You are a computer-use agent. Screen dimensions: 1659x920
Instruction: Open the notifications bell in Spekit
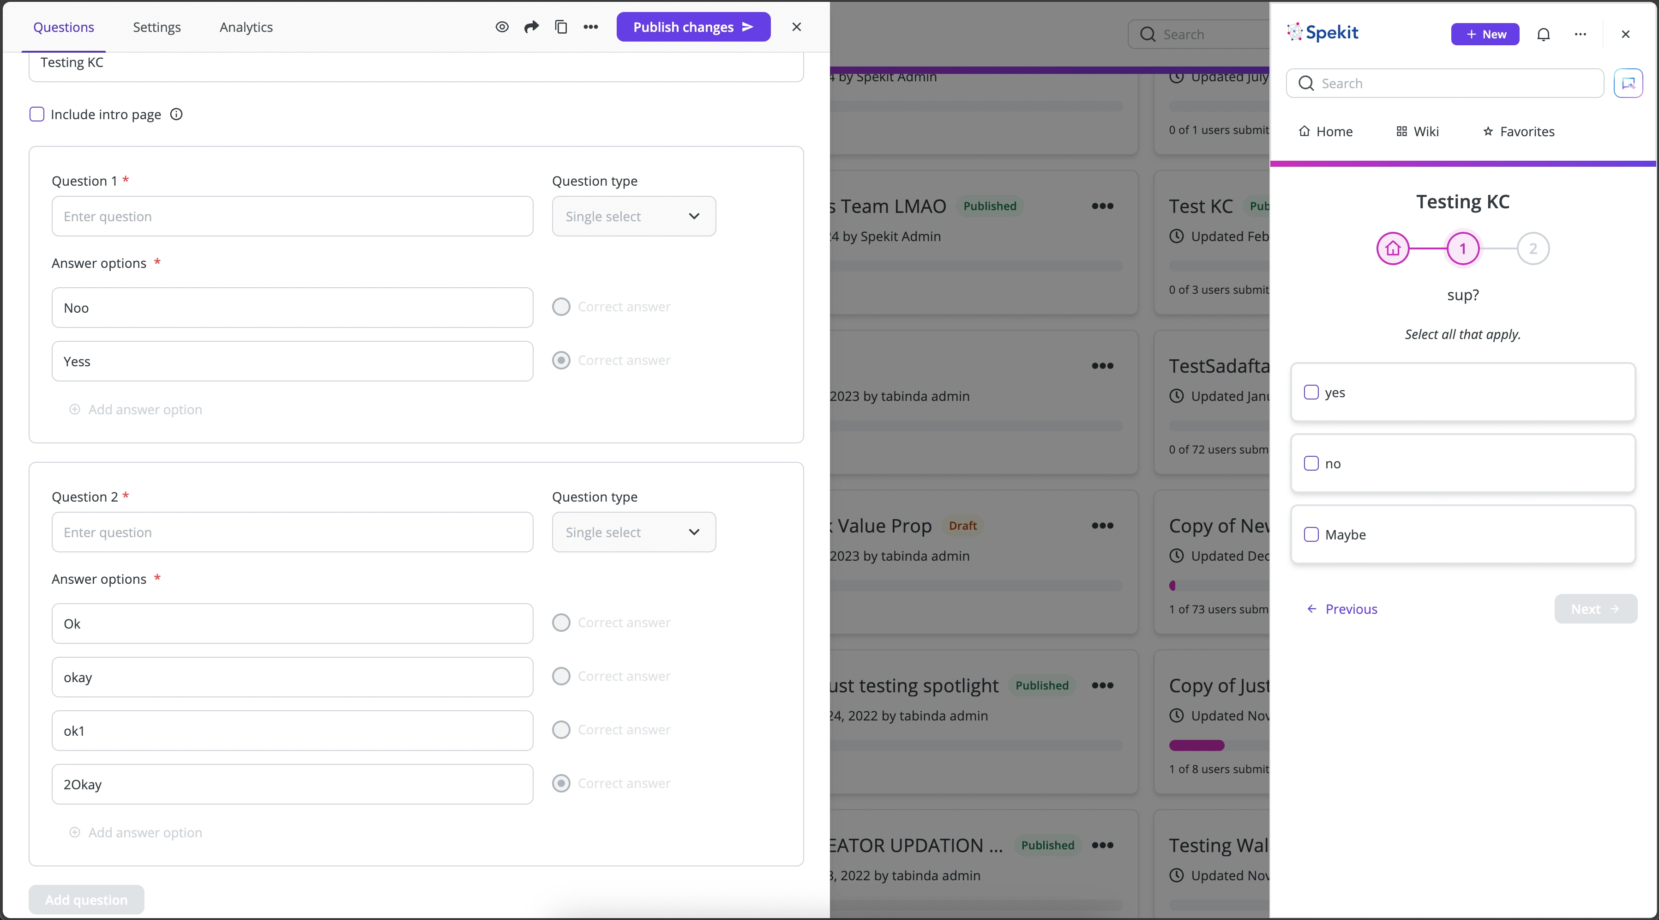(1543, 34)
